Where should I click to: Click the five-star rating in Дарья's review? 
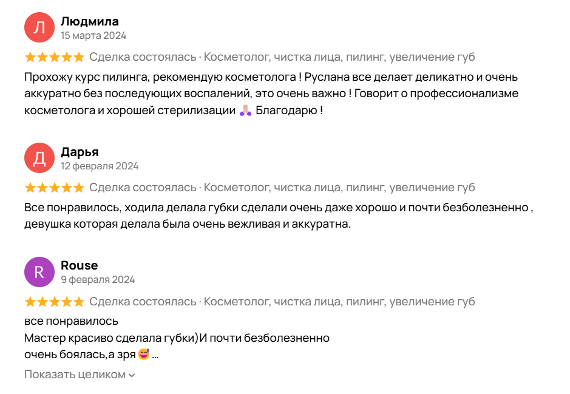(x=54, y=188)
